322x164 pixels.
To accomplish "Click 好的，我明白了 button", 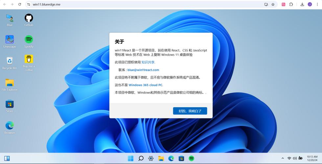I will click(190, 111).
